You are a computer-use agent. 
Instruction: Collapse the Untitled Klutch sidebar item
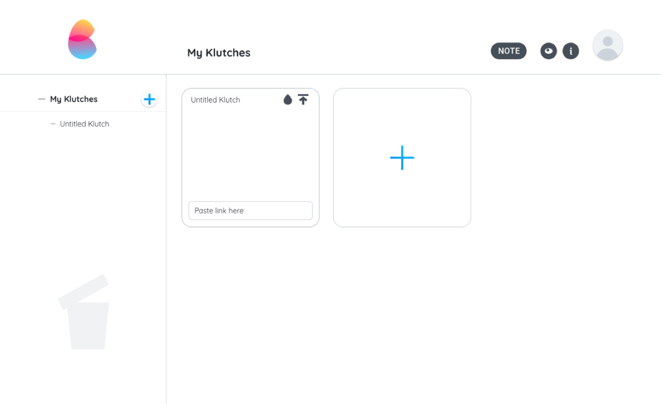click(x=53, y=124)
